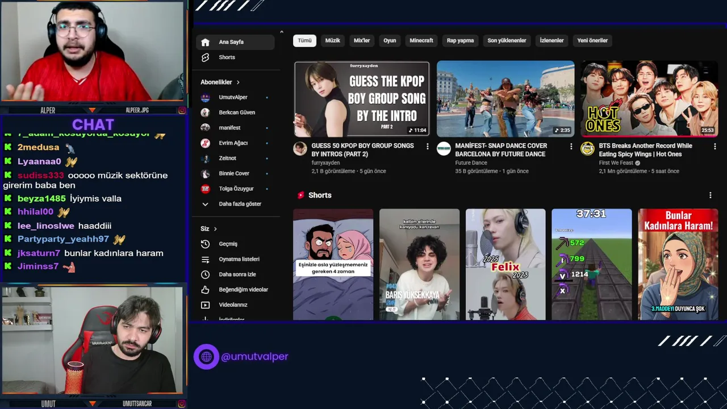Open Berkcan Güven channel avatar
Image resolution: width=727 pixels, height=409 pixels.
pos(205,112)
